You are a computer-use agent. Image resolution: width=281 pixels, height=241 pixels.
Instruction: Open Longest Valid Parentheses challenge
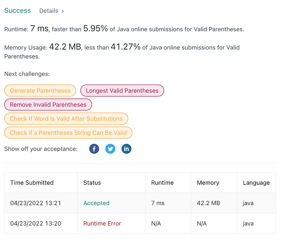122,91
